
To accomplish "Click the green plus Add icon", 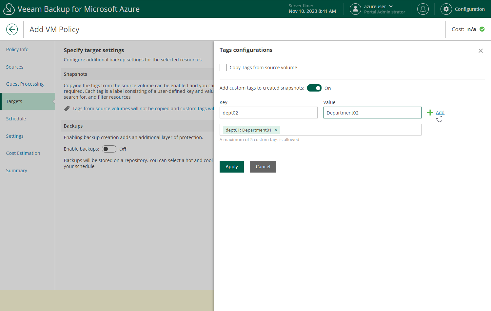I will [430, 113].
